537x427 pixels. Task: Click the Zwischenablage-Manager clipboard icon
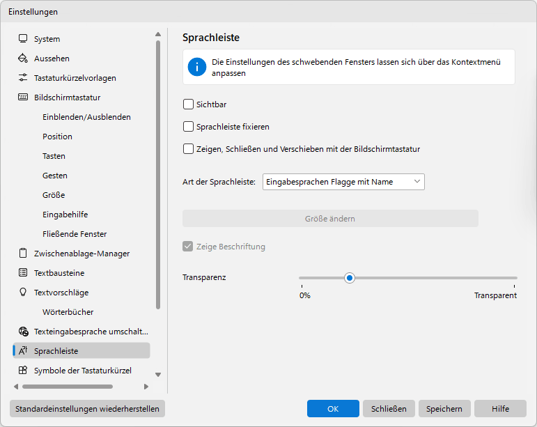click(23, 254)
